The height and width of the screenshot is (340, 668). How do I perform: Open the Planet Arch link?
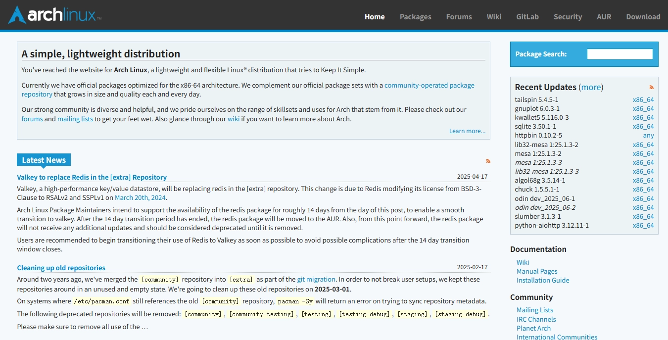(533, 328)
